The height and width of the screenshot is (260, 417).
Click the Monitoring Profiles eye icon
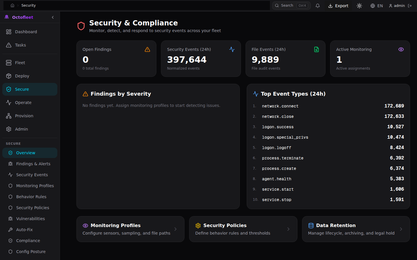click(85, 225)
